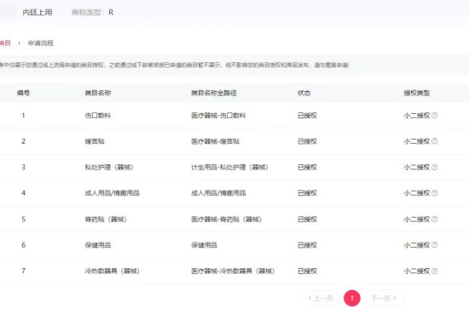This screenshot has width=469, height=320.
Task: Click help icon in 暖宫贴 row
Action: [435, 141]
